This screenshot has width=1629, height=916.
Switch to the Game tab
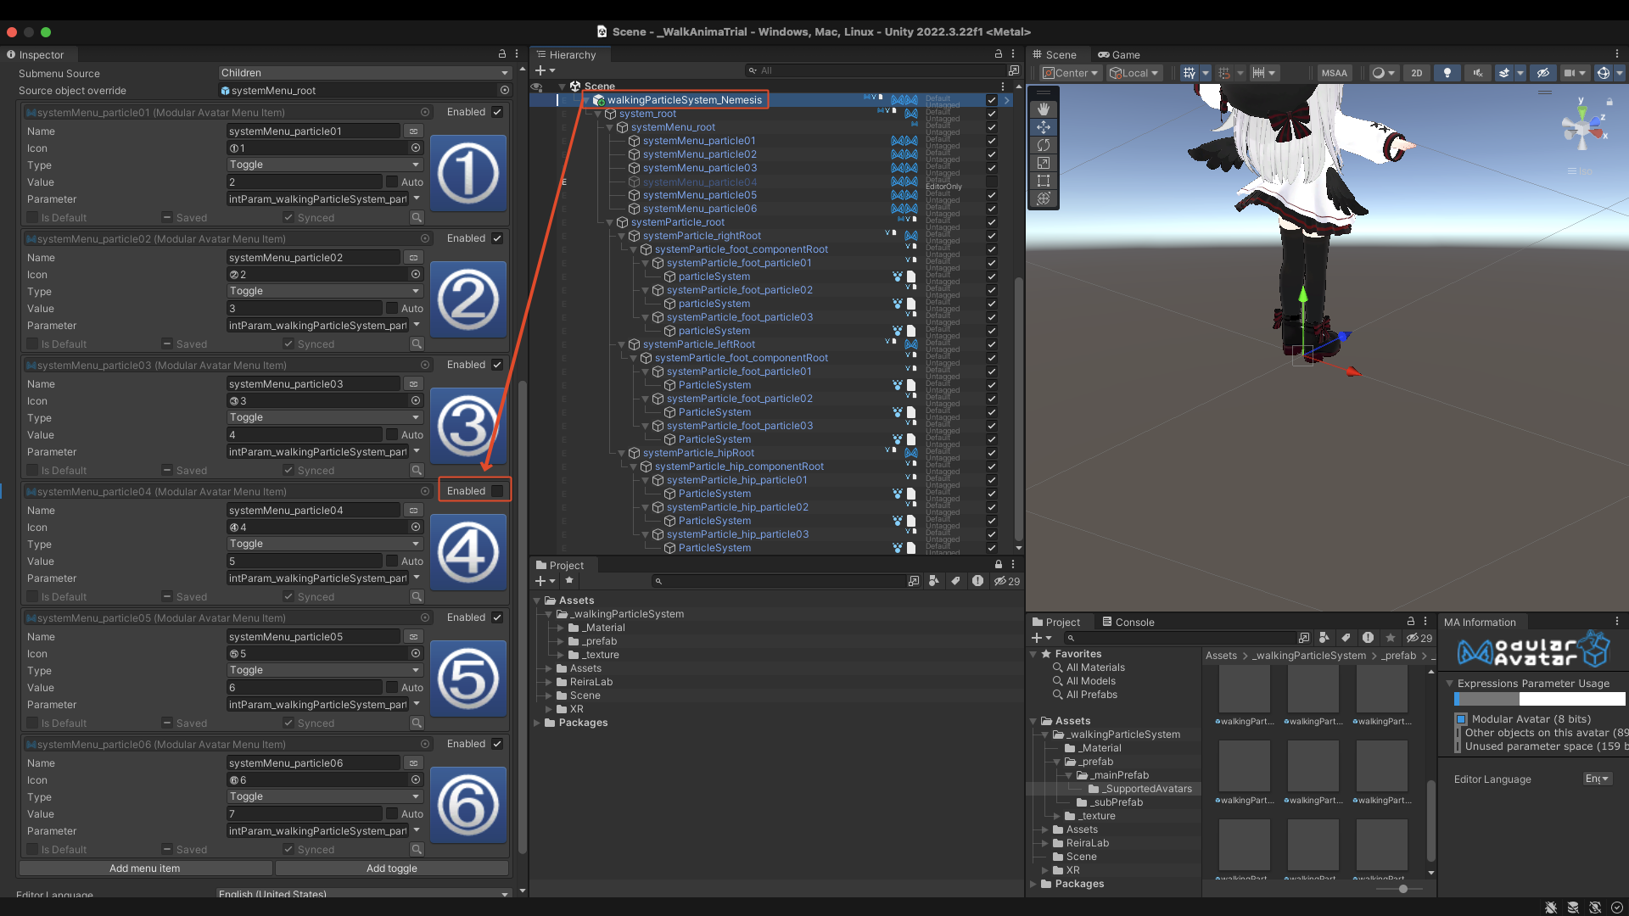(x=1119, y=54)
